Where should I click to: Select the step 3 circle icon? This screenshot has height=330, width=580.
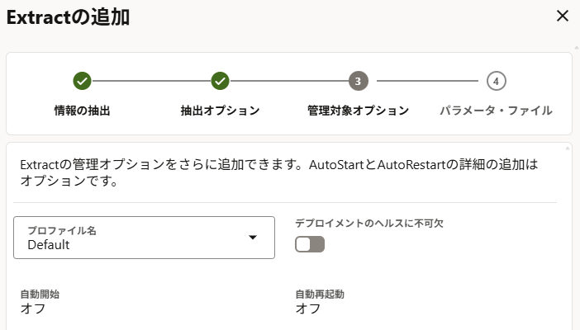[x=358, y=81]
